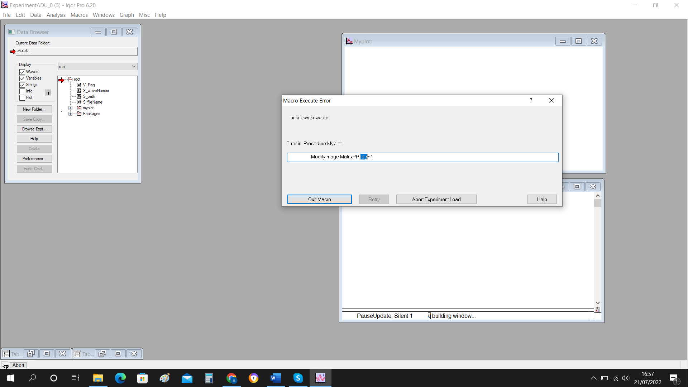Open the root folder dropdown
The image size is (688, 387).
[133, 67]
